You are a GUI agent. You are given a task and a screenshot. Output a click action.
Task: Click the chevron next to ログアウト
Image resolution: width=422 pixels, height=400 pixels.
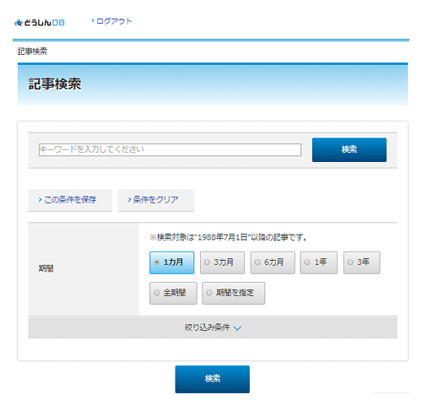tap(93, 20)
